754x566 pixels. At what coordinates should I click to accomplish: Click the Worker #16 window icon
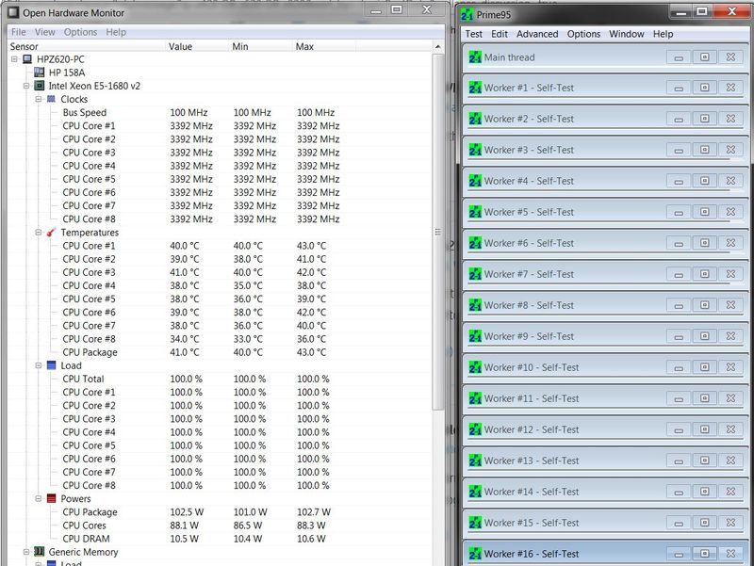475,554
